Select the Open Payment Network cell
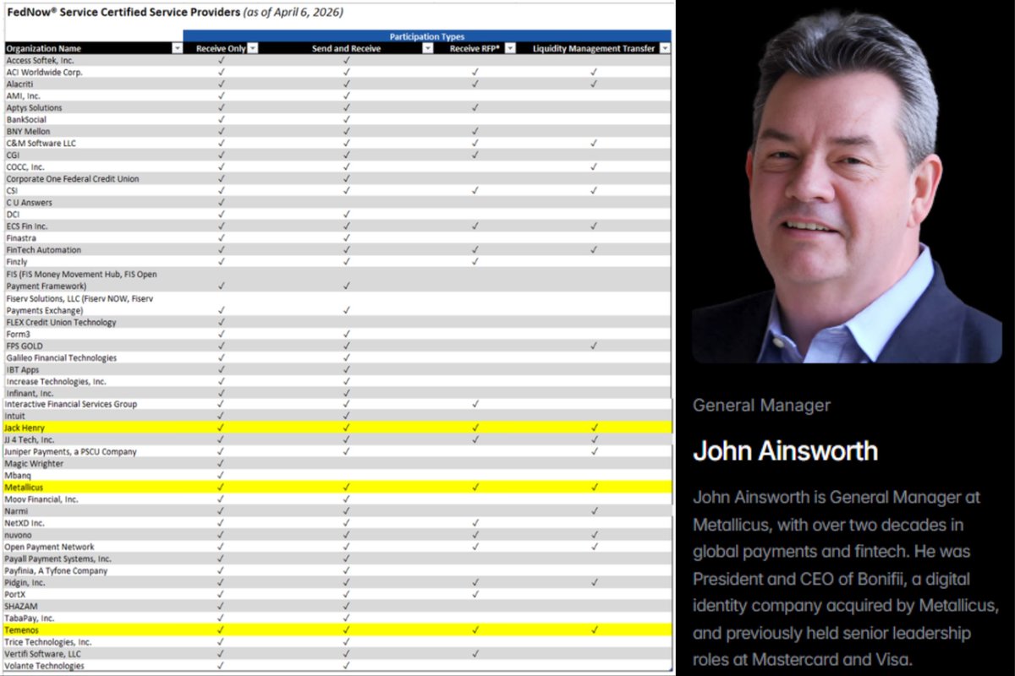This screenshot has height=676, width=1015. (94, 547)
